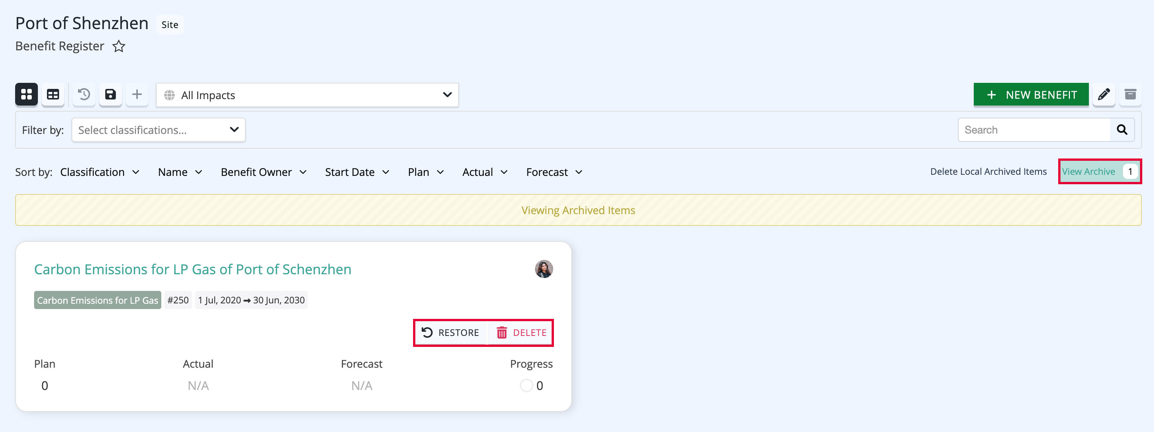Click the archive box icon

1130,95
